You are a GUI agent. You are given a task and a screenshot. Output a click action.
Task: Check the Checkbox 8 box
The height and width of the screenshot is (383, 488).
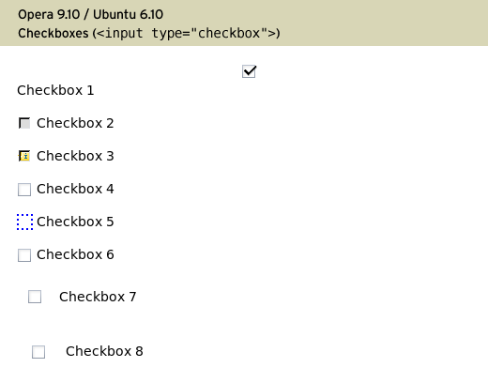point(38,352)
